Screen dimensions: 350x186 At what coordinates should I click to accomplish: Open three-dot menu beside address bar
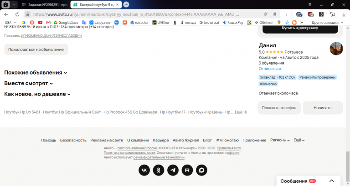click(x=286, y=14)
